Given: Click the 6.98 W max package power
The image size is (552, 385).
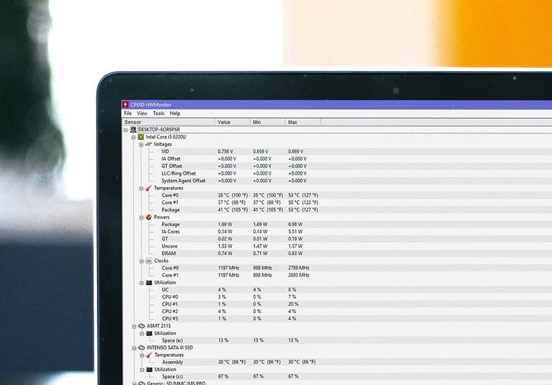Looking at the screenshot, I should [296, 224].
